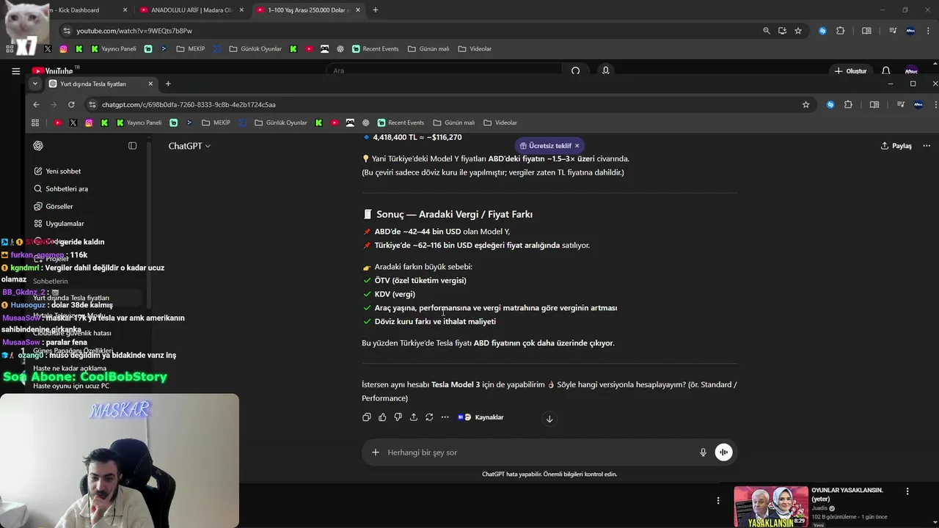Open the Instagram bookmark in ChatGPT window
This screenshot has height=528, width=939.
[x=89, y=122]
